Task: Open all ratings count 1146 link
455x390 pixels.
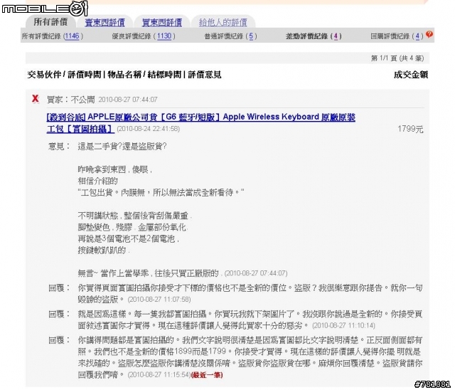Action: coord(72,36)
